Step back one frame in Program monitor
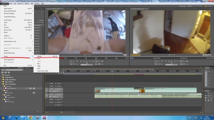 click(x=169, y=61)
